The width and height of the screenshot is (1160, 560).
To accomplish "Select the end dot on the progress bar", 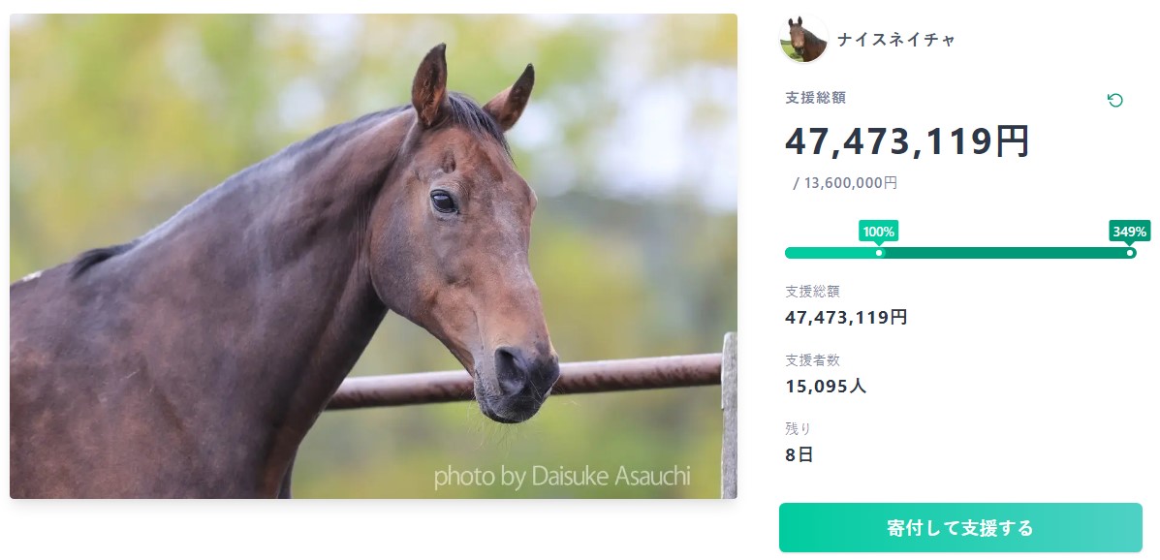I will 1130,253.
